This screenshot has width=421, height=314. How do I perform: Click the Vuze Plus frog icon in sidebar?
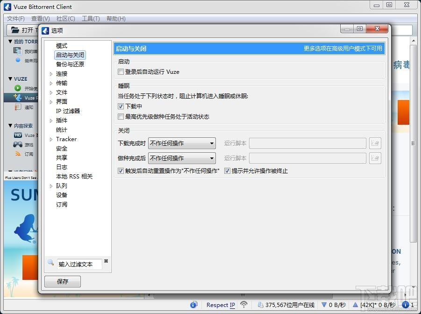[18, 98]
